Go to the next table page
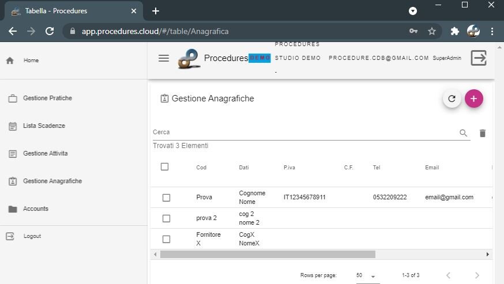Screen dimensions: 504x284 [477, 275]
